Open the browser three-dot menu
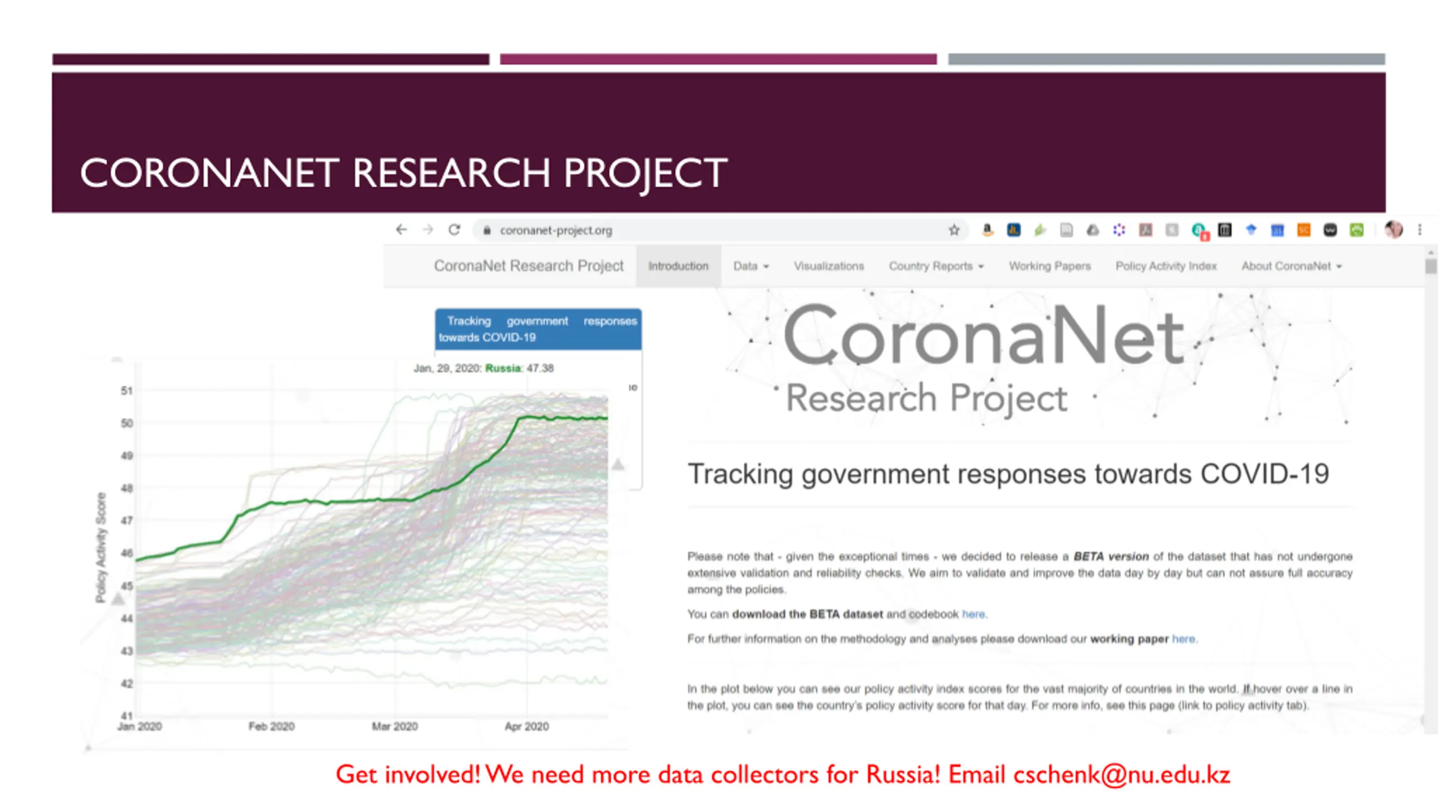Viewport: 1438px width, 809px height. point(1419,230)
